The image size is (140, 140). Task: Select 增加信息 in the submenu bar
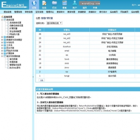pos(7,12)
